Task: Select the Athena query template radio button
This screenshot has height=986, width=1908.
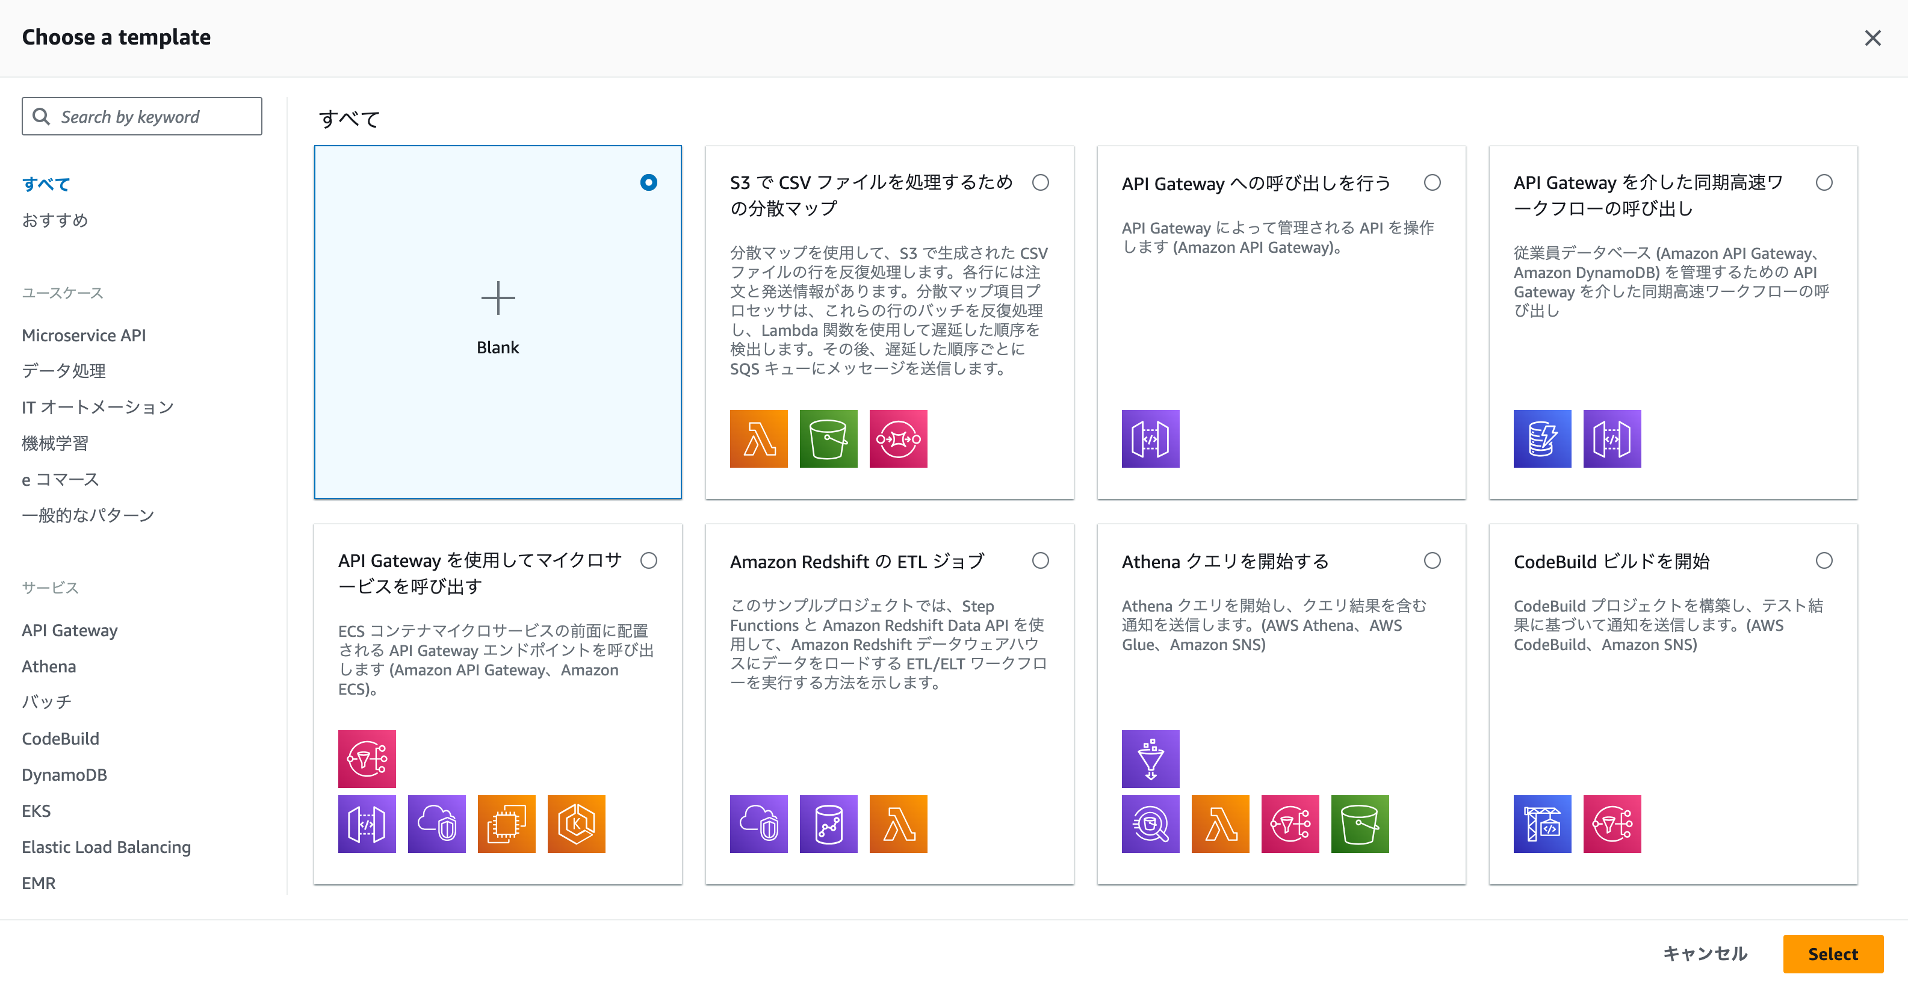Action: click(1432, 561)
